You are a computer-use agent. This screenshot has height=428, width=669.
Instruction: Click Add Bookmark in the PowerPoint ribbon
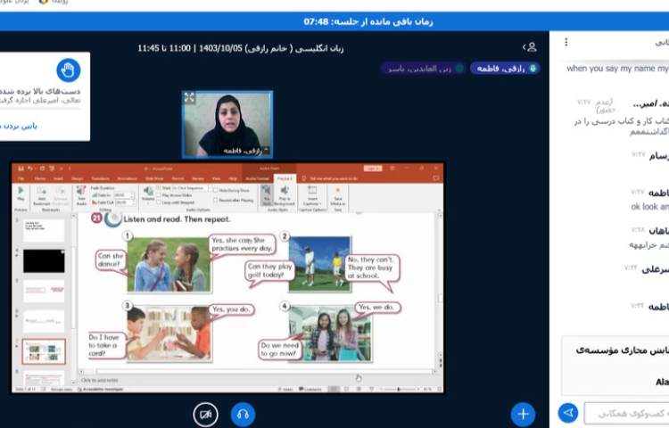coord(43,196)
